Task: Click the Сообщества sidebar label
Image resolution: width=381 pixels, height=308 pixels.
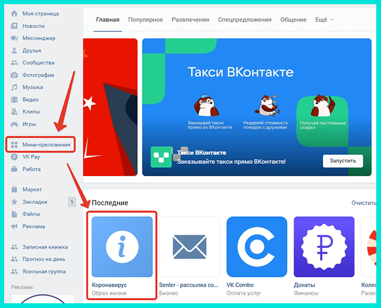Action: click(x=38, y=63)
